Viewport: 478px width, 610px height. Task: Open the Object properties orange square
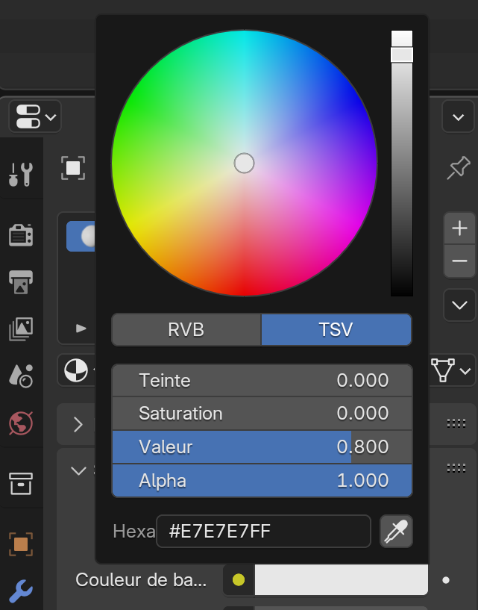(21, 544)
